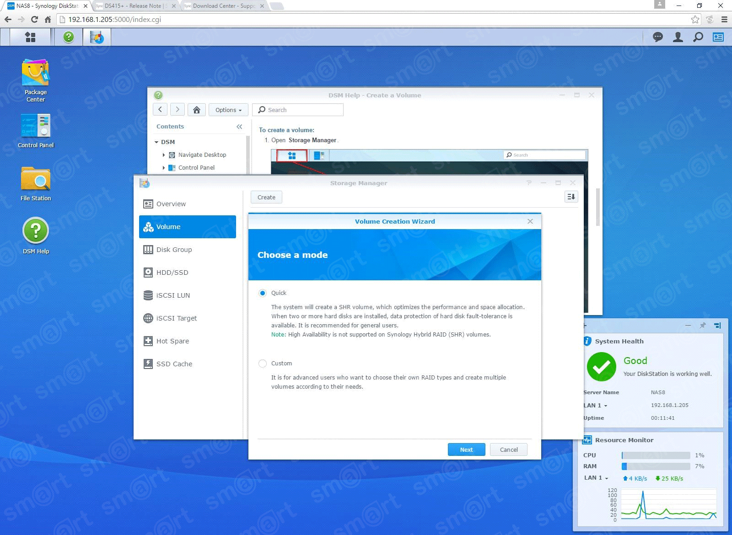Screen dimensions: 732x535
Task: Expand the Control Panel tree node
Action: coord(164,168)
